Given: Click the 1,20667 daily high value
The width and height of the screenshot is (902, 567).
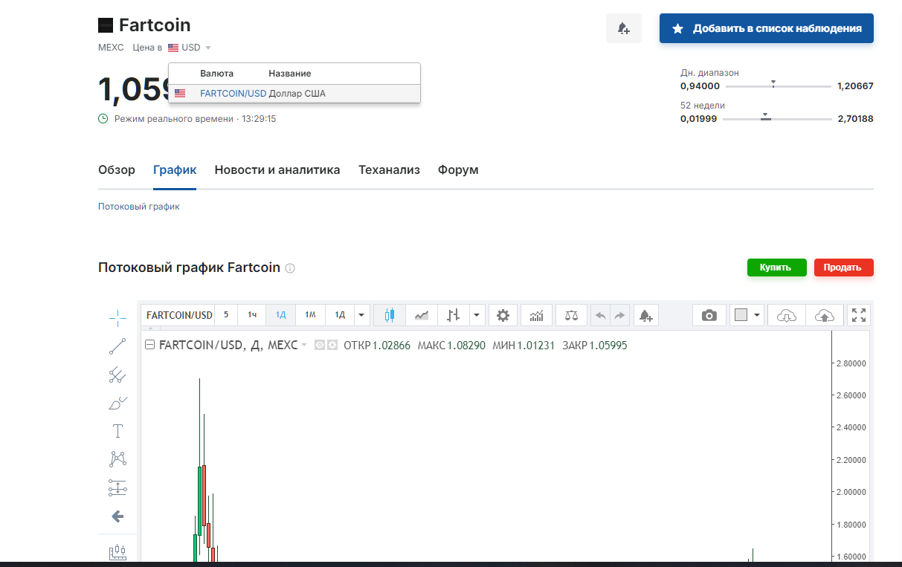Looking at the screenshot, I should (855, 86).
